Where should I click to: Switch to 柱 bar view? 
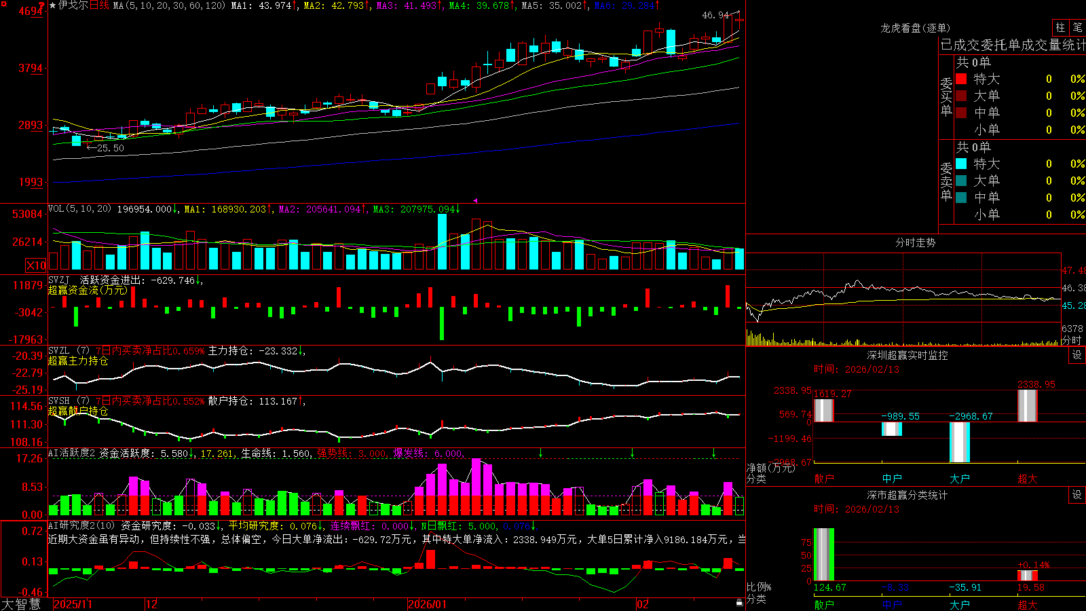click(x=1060, y=27)
